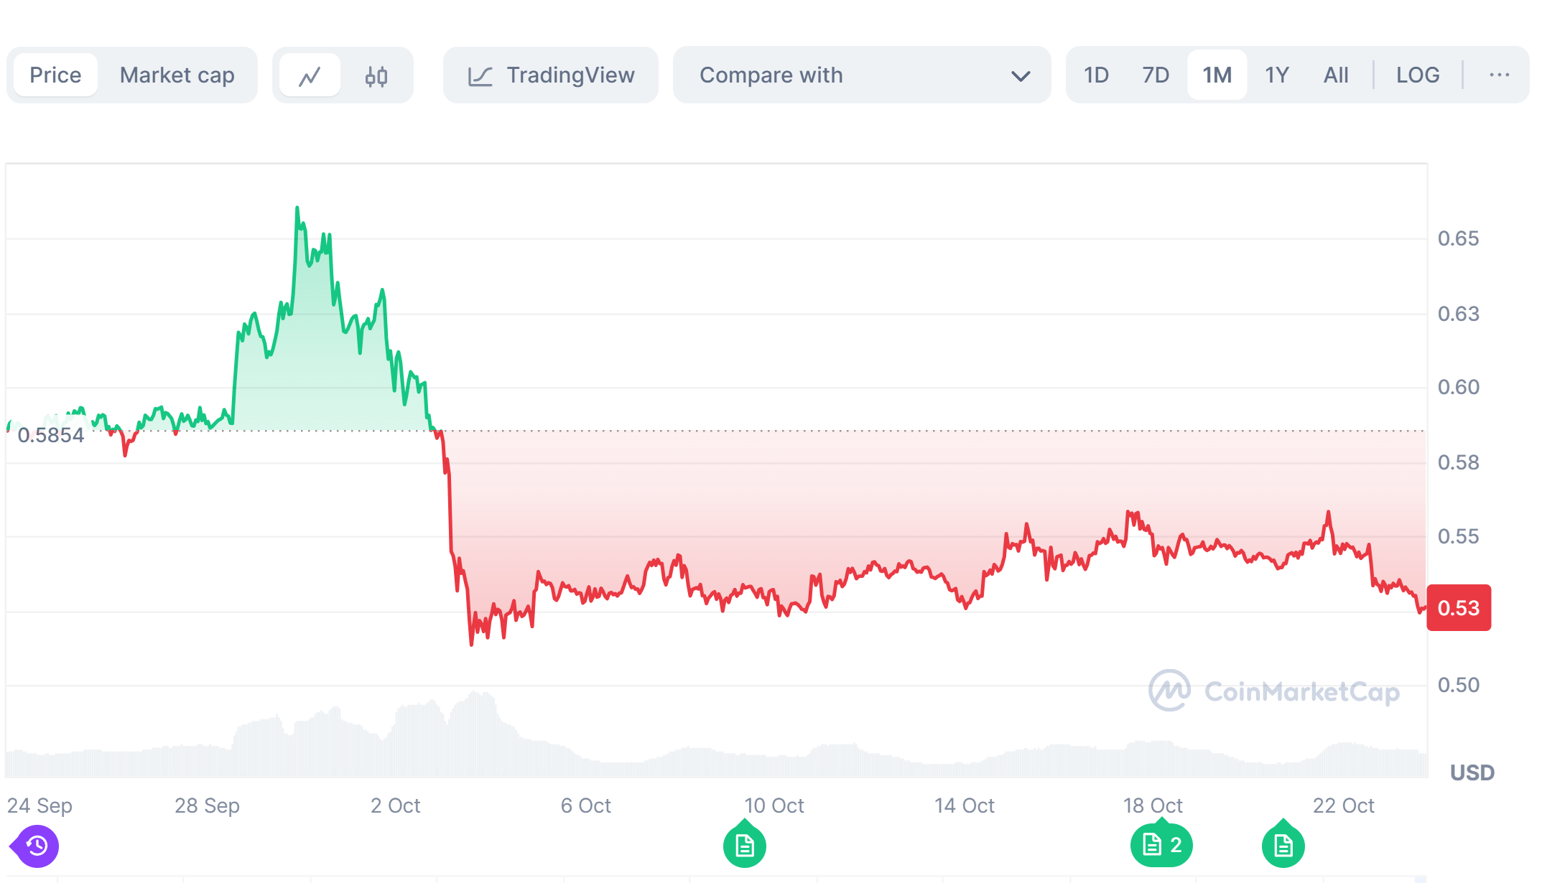Switch chart to Price view
Viewport: 1542px width, 883px height.
(55, 75)
